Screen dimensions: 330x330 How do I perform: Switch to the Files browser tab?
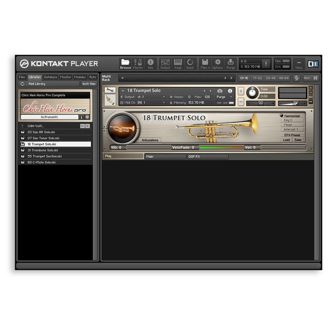[x=22, y=77]
